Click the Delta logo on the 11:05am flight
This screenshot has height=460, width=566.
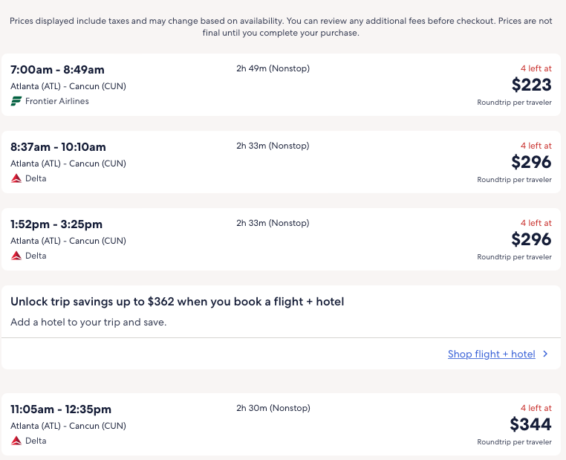click(x=16, y=441)
